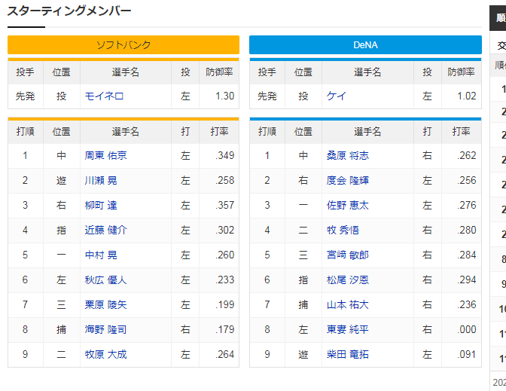Open 中村 晃 player profile

point(101,255)
